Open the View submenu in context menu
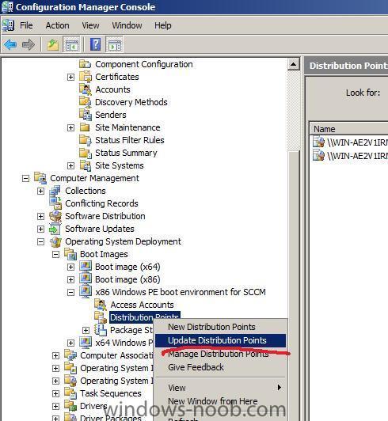388x421 pixels. click(220, 388)
